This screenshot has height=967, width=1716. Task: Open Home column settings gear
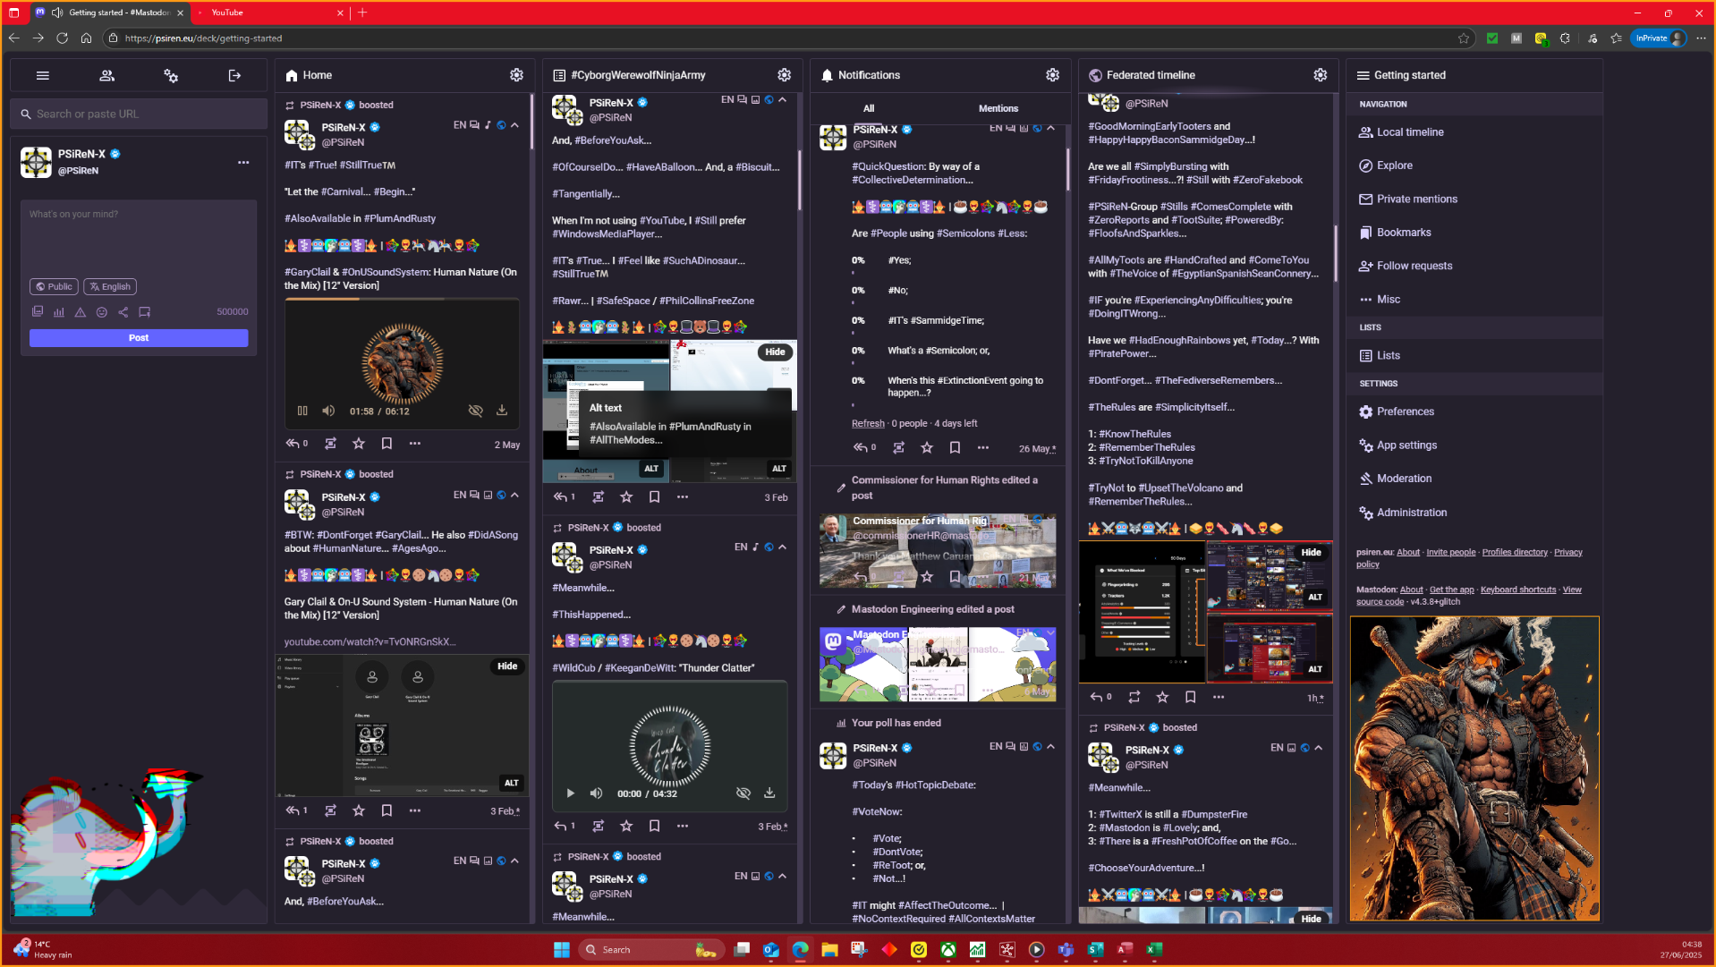(x=516, y=75)
